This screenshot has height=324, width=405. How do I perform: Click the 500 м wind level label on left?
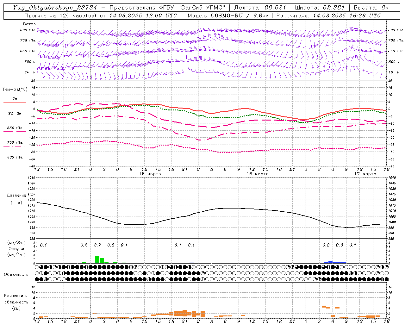[x=30, y=62]
